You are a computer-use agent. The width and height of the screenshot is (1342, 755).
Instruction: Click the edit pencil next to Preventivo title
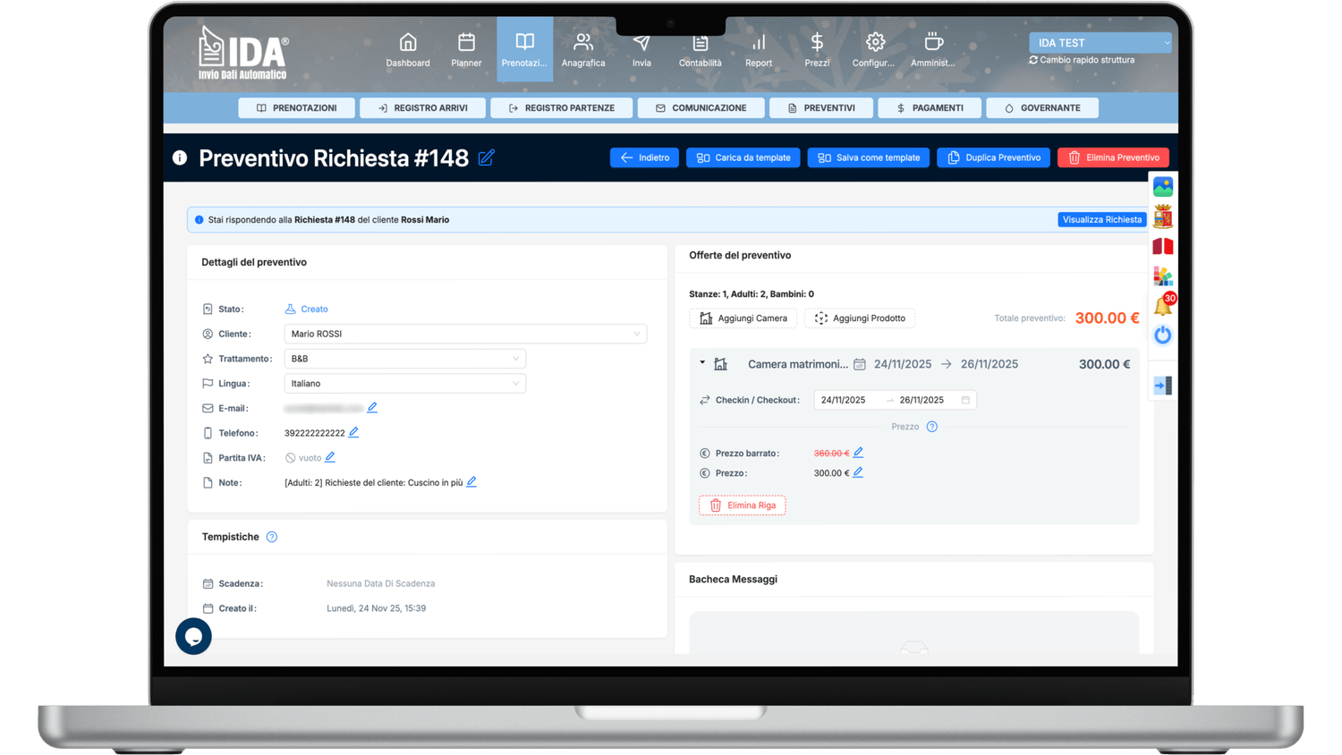[x=486, y=158]
